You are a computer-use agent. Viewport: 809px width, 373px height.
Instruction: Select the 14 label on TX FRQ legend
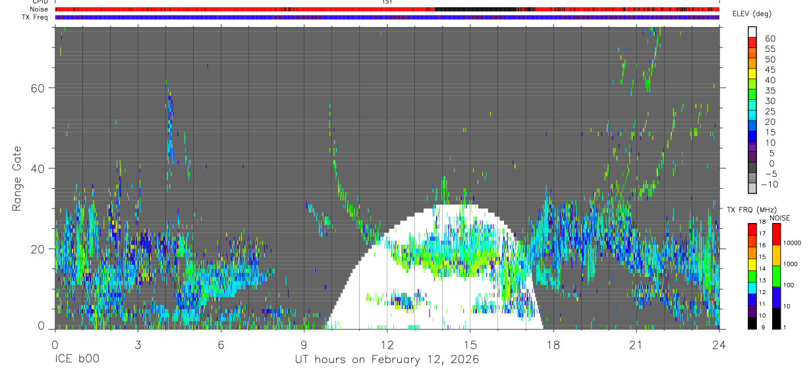pyautogui.click(x=762, y=268)
